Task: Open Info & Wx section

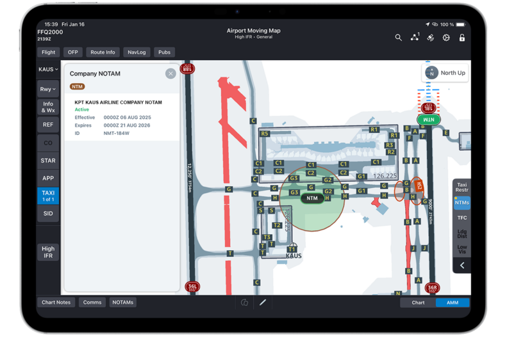Action: tap(48, 107)
